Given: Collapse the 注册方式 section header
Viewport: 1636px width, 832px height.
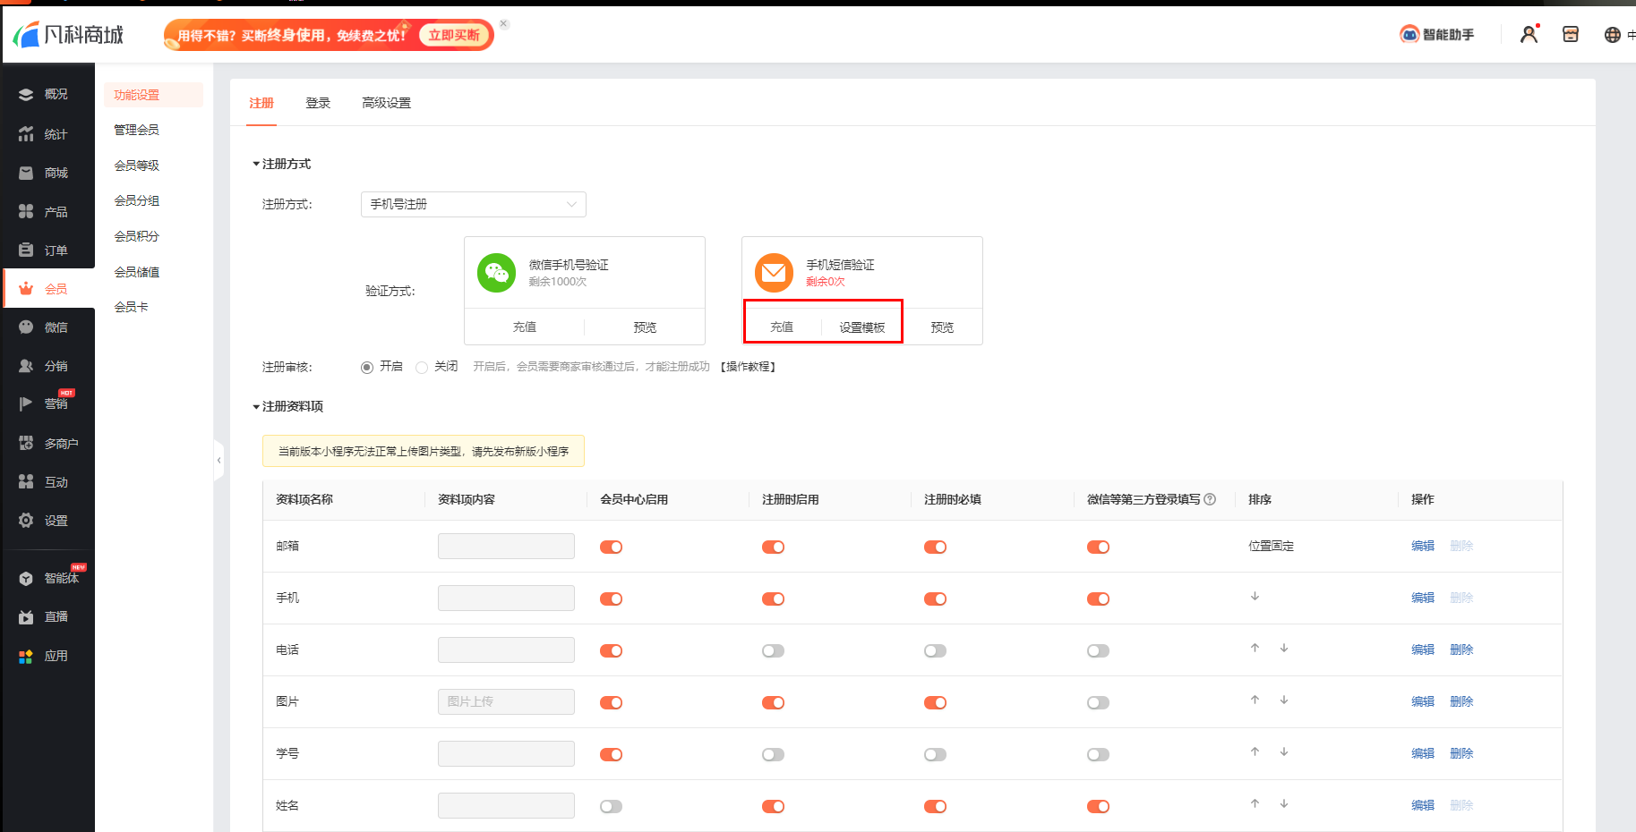Looking at the screenshot, I should [282, 164].
